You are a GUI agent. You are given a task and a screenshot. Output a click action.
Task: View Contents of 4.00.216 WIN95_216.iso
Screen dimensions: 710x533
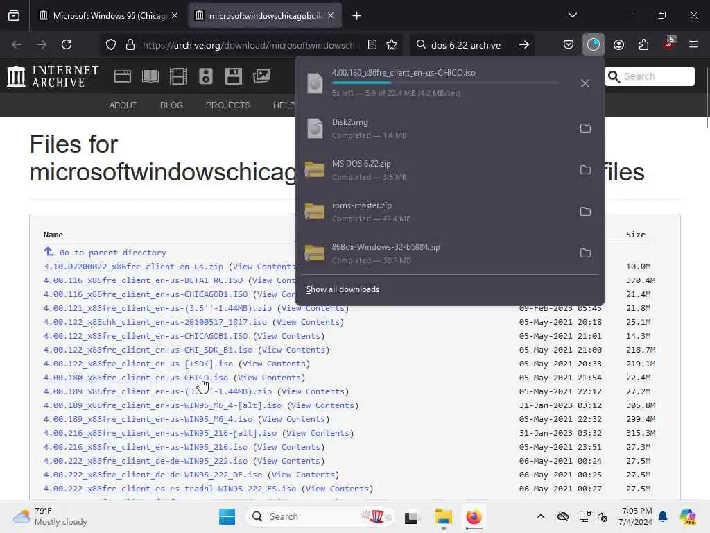pos(289,447)
